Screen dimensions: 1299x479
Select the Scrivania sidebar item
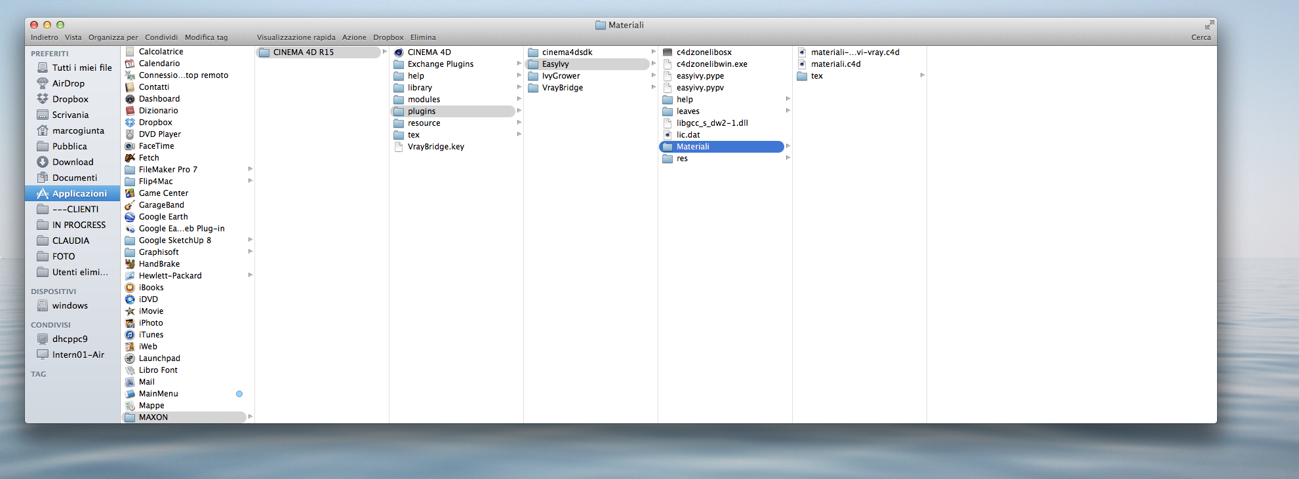[63, 115]
